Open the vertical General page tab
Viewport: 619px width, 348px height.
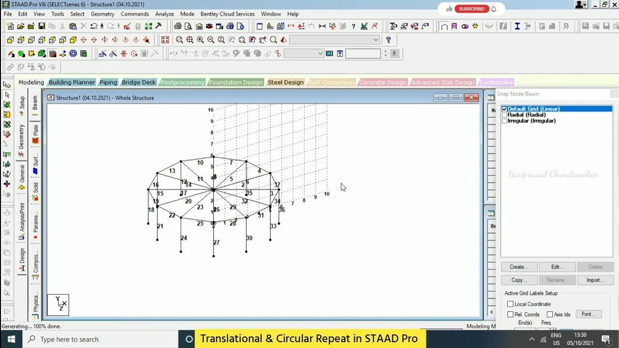tap(22, 177)
